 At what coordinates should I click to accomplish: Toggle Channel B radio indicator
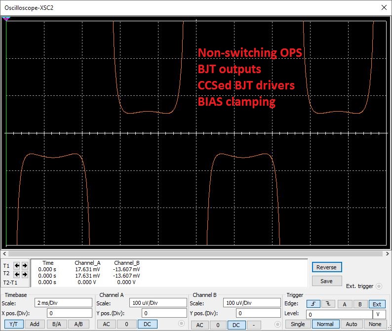tap(277, 325)
